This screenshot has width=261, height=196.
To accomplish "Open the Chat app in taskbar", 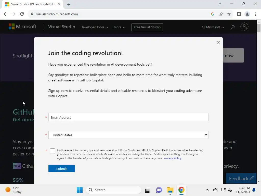I will click(159, 190).
